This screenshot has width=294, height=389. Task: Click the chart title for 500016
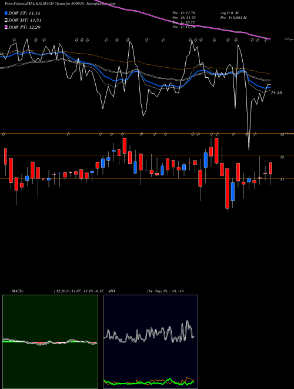(x=60, y=4)
